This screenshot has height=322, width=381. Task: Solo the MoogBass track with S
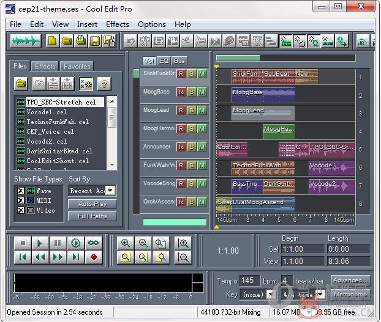click(x=192, y=92)
